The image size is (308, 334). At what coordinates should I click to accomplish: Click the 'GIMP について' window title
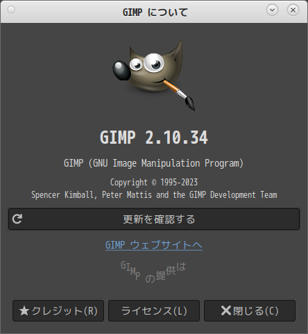155,12
